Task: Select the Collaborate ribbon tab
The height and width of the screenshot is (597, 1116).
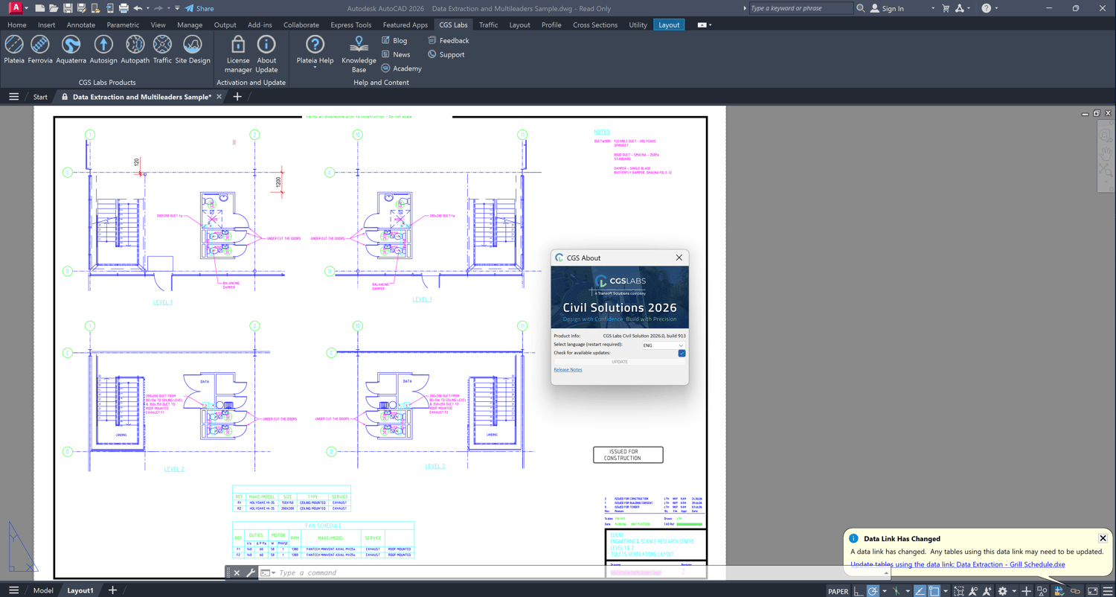Action: pos(301,25)
